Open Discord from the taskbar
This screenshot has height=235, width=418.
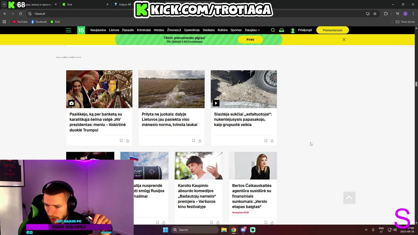(x=243, y=230)
